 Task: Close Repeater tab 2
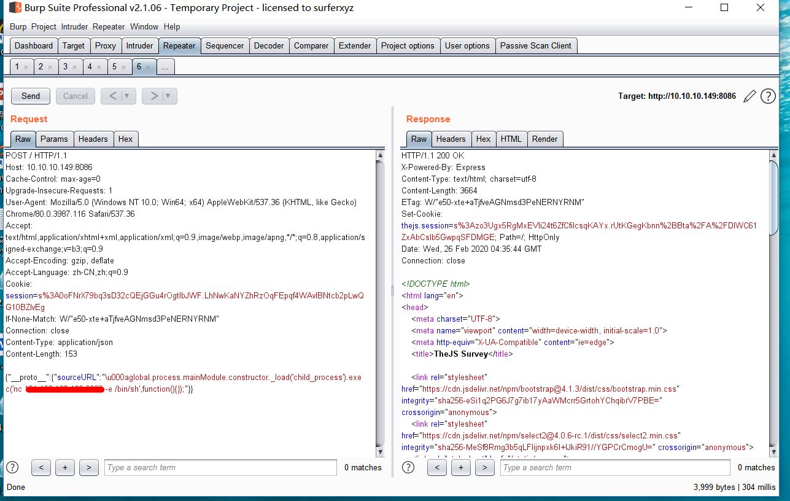click(50, 67)
